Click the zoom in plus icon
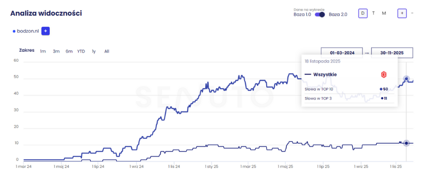Viewport: 424px width, 180px height. 401,13
